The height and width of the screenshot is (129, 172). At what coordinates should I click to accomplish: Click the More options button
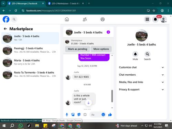(101, 49)
